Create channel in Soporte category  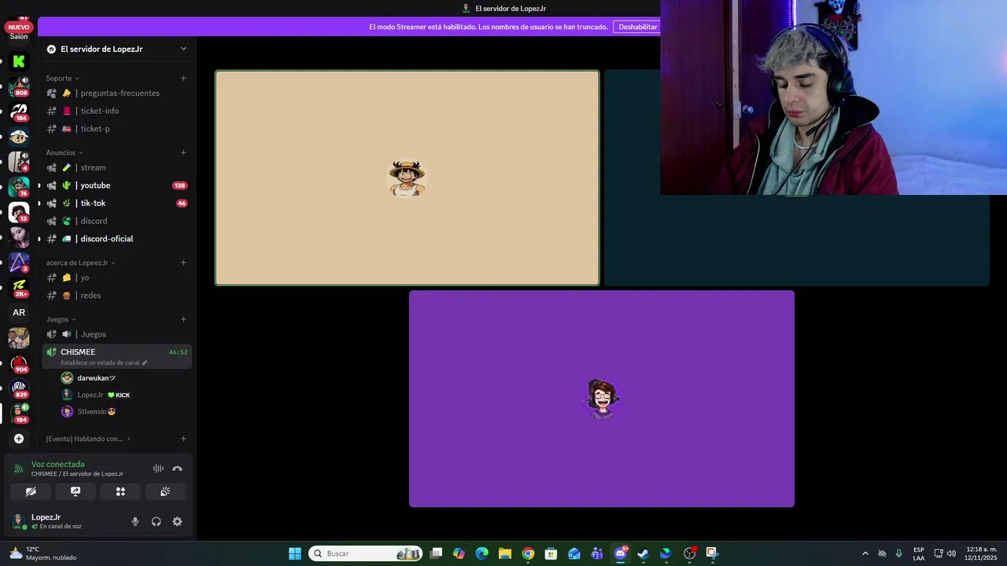click(x=183, y=78)
